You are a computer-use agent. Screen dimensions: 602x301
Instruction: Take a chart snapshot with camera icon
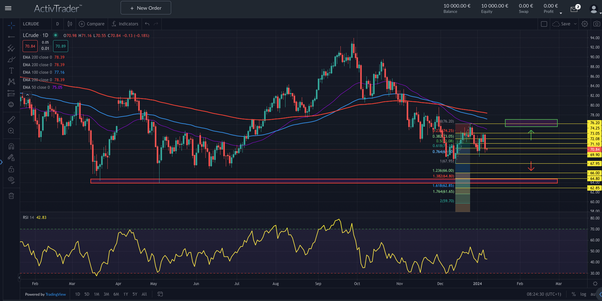(596, 24)
